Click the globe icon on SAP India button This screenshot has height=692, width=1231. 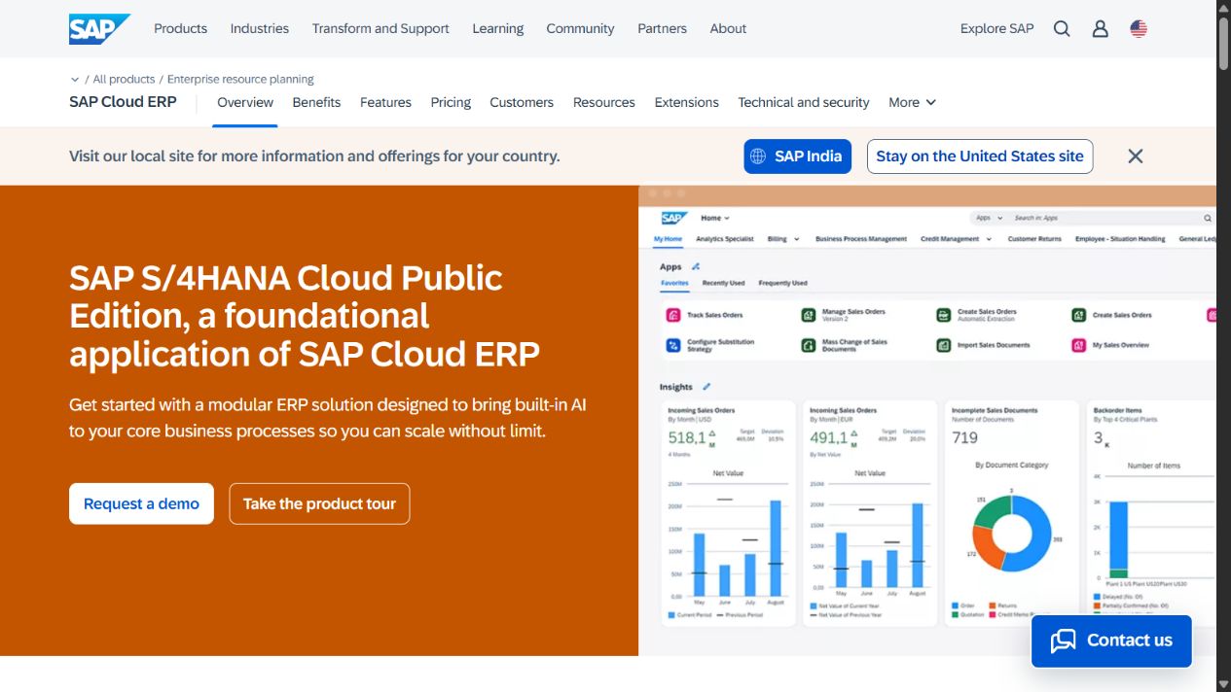point(758,156)
